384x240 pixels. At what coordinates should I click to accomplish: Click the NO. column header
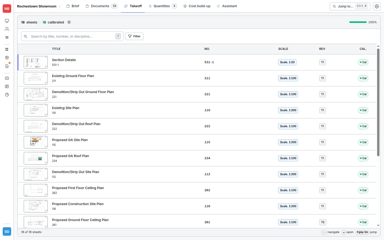click(207, 49)
